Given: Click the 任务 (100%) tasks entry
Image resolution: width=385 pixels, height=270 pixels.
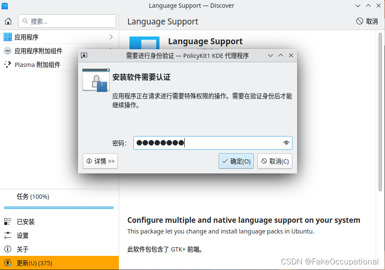Looking at the screenshot, I should 33,197.
